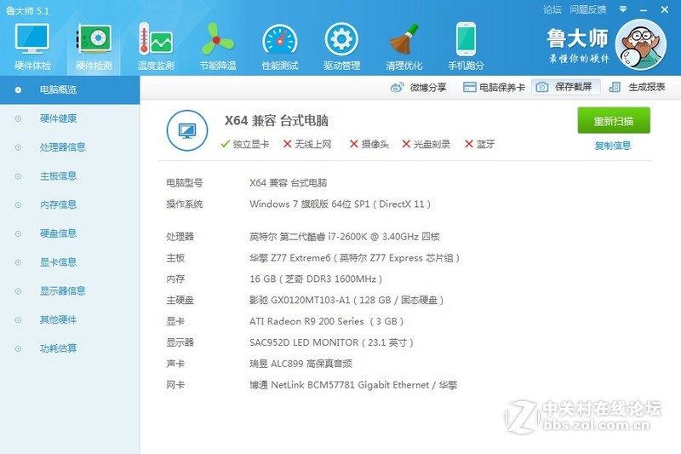681x454 pixels.
Task: Minimize the 鲁大师 window
Action: [x=644, y=9]
